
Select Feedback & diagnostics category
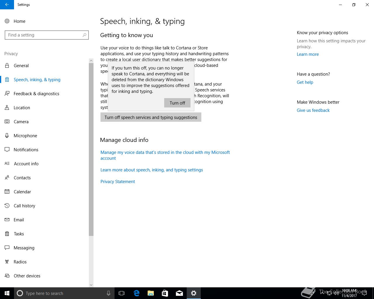[x=44, y=93]
